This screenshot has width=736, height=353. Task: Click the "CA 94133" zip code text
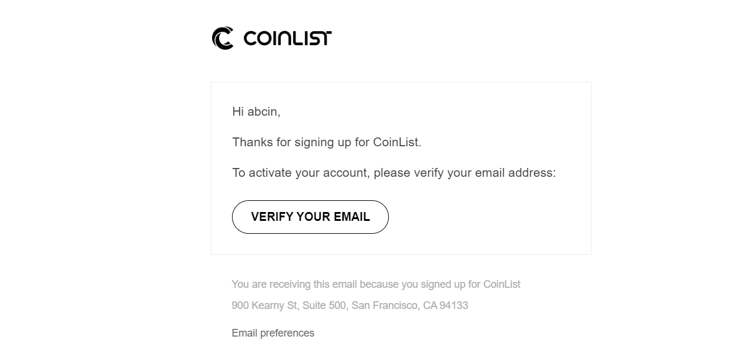tap(445, 305)
